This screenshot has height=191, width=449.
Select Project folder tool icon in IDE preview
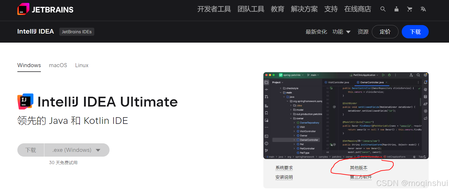pyautogui.click(x=266, y=82)
